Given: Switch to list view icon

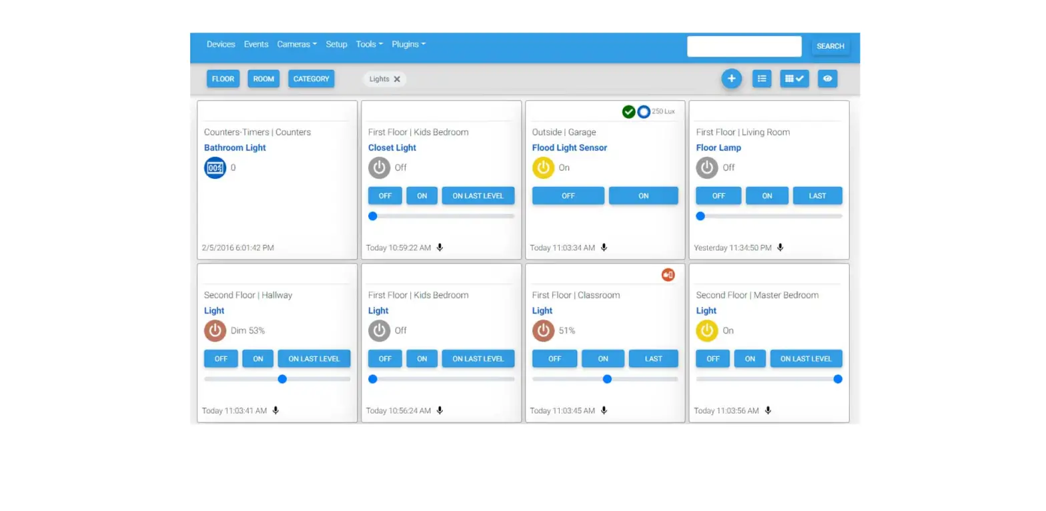Looking at the screenshot, I should point(762,79).
